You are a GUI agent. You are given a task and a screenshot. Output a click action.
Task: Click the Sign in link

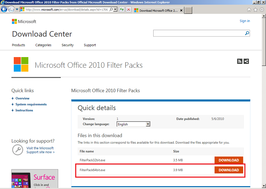click(245, 21)
